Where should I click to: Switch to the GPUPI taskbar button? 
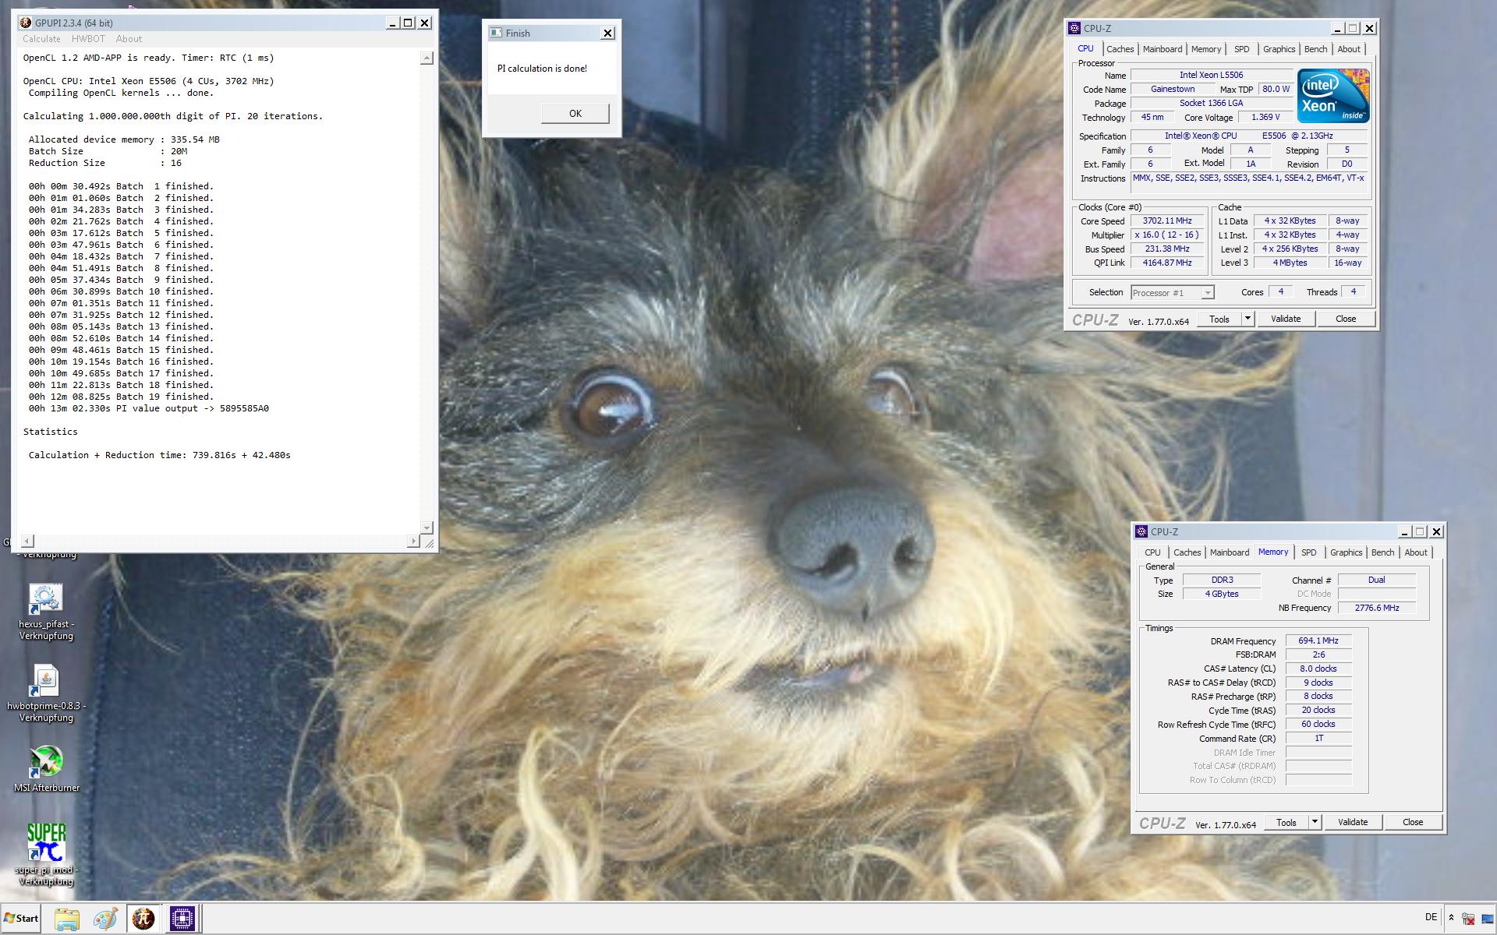point(143,919)
